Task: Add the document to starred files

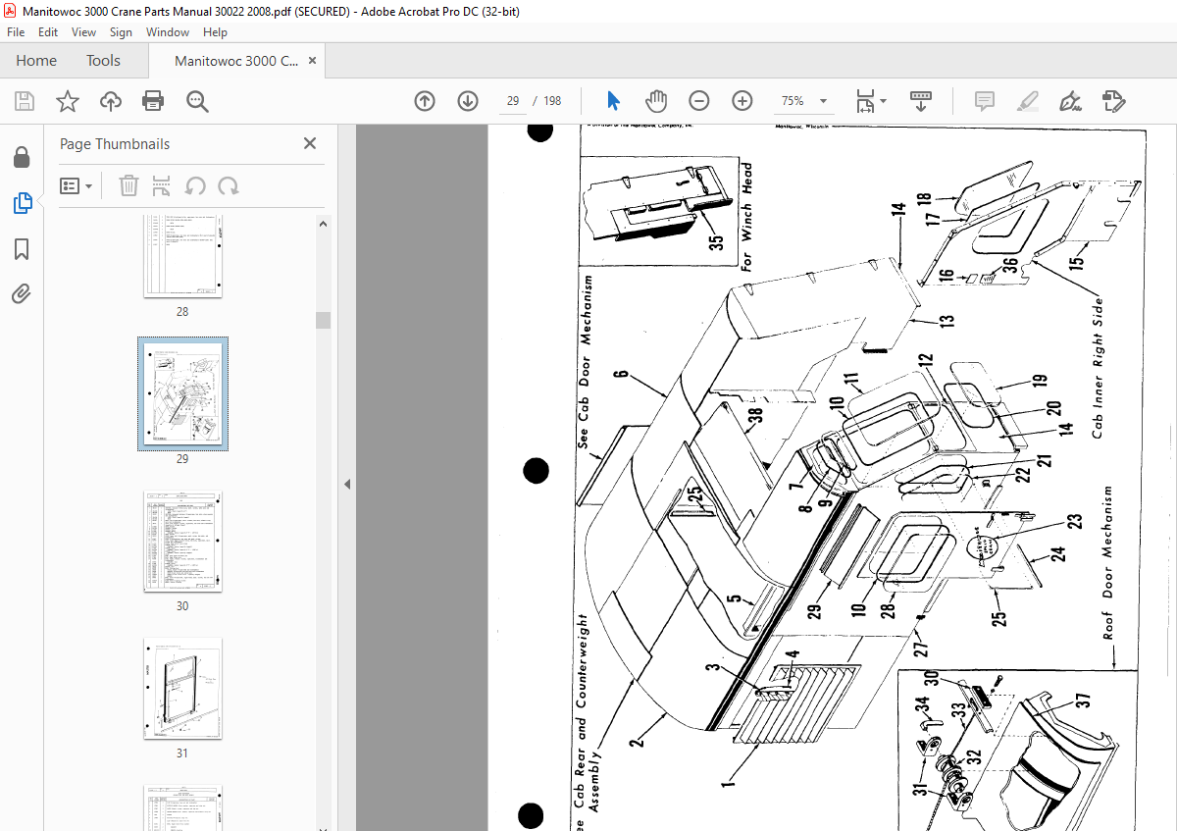Action: (68, 101)
